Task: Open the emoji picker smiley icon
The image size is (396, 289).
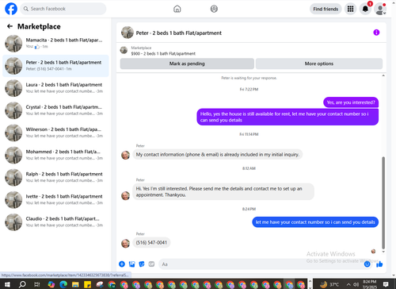Action: tap(367, 264)
